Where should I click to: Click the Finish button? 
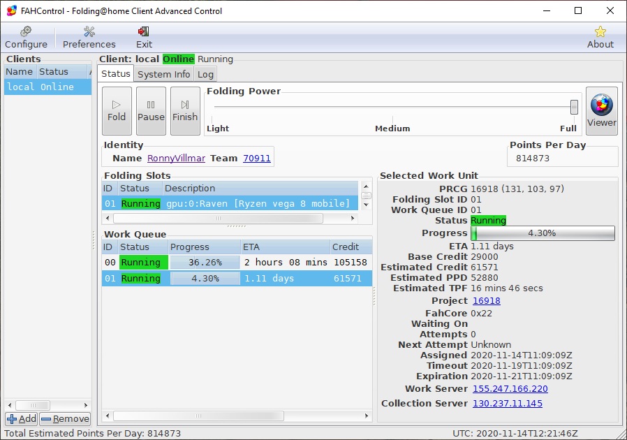(x=185, y=111)
